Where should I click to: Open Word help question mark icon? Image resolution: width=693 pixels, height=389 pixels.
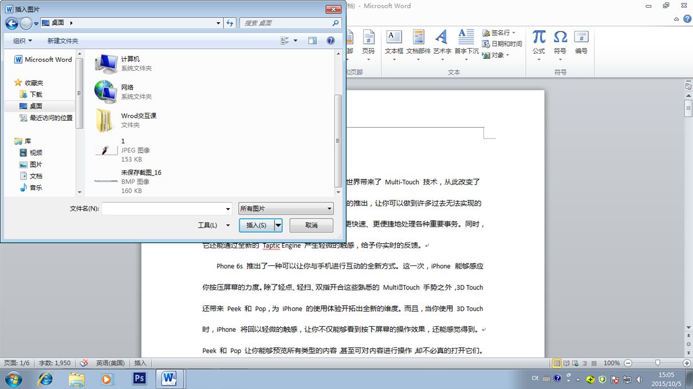point(686,19)
